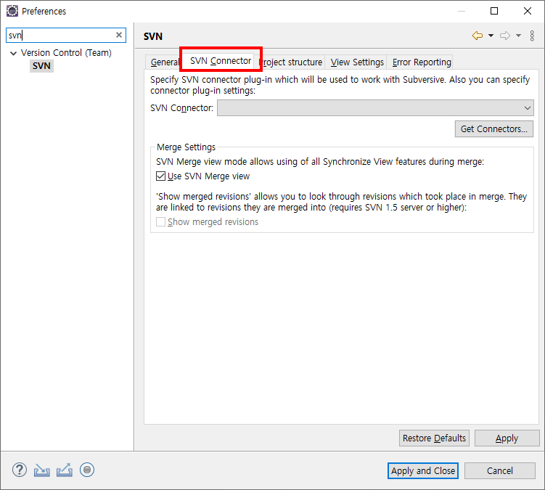Open the three-dot view menu
Image resolution: width=545 pixels, height=490 pixels.
(x=532, y=36)
